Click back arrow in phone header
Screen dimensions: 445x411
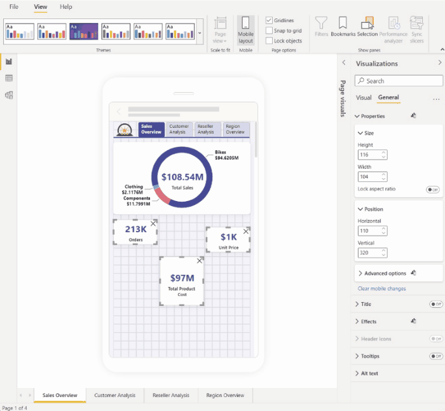point(119,111)
